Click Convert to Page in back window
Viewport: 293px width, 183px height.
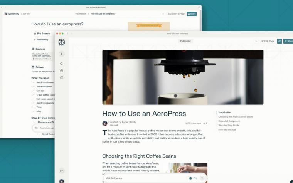pos(176,14)
